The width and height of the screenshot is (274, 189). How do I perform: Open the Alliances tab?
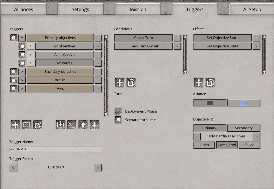23,9
